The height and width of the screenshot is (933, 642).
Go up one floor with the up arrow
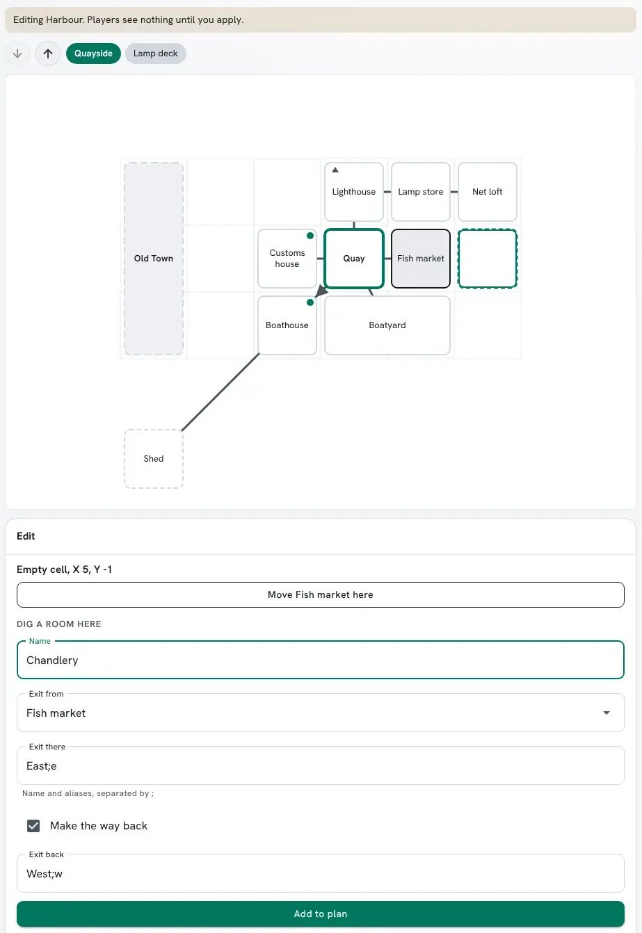pyautogui.click(x=48, y=54)
